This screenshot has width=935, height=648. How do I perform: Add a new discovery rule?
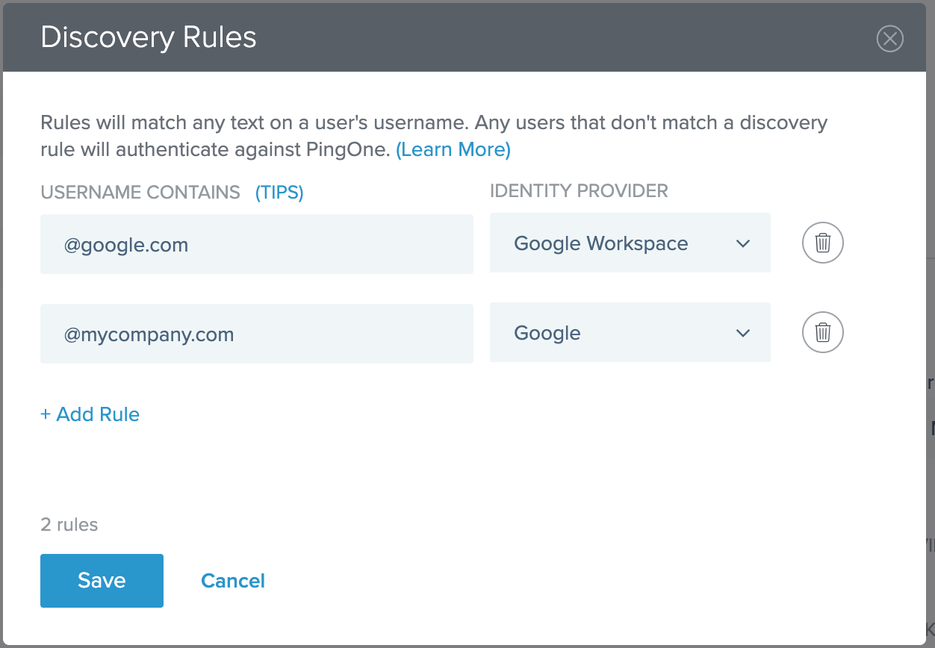[x=90, y=414]
